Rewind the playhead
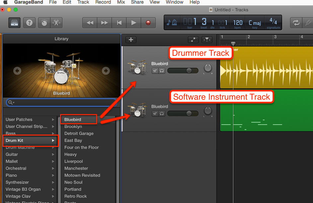The width and height of the screenshot is (313, 203). coord(90,23)
